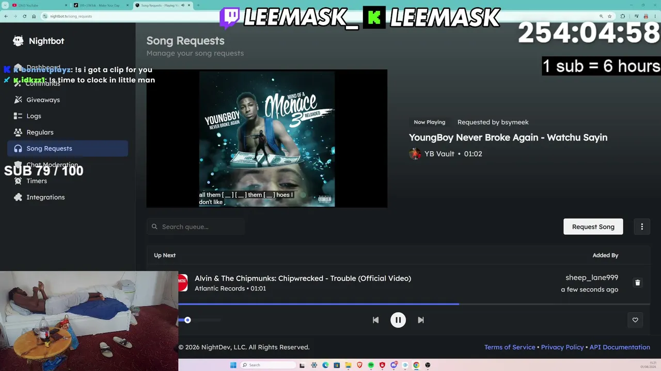Bookmark this page with the star
The width and height of the screenshot is (661, 371).
[610, 16]
